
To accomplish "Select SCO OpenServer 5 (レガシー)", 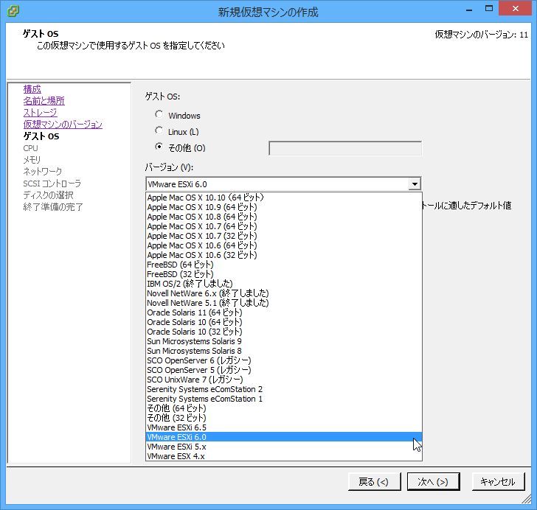I will (283, 370).
